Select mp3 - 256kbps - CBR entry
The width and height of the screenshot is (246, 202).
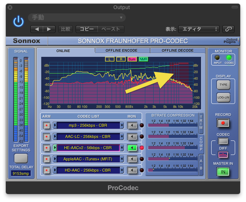(x=88, y=125)
